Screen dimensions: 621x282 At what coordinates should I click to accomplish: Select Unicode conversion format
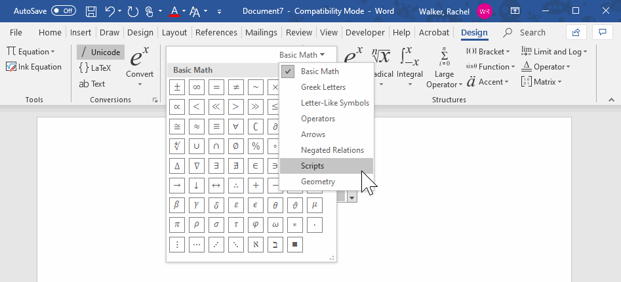coord(100,52)
